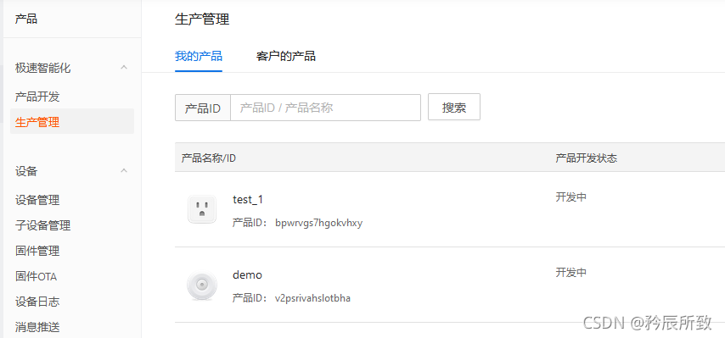The height and width of the screenshot is (338, 725).
Task: Open 消息推送 in the sidebar
Action: pos(37,327)
